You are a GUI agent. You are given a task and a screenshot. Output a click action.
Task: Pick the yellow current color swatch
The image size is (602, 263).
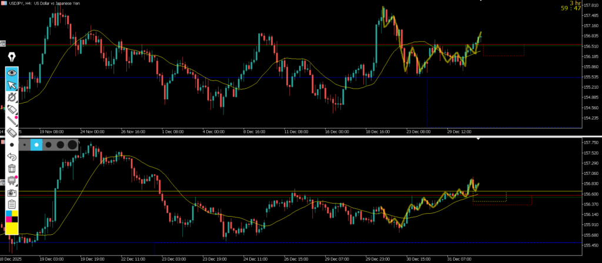coord(12,229)
